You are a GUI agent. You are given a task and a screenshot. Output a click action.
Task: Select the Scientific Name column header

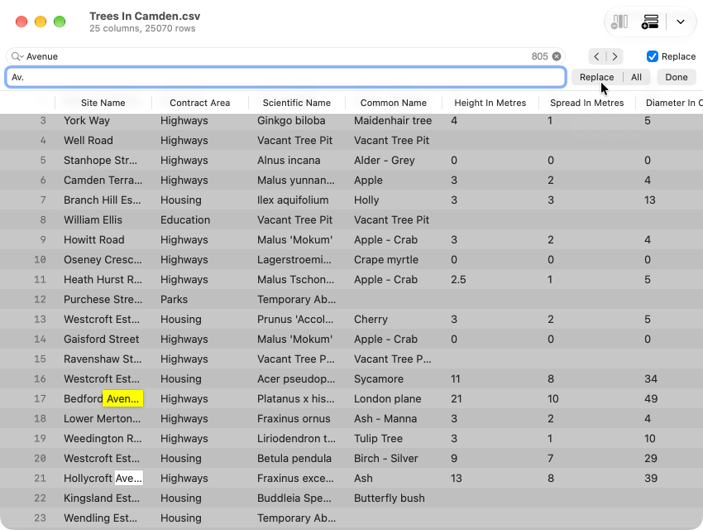point(297,103)
